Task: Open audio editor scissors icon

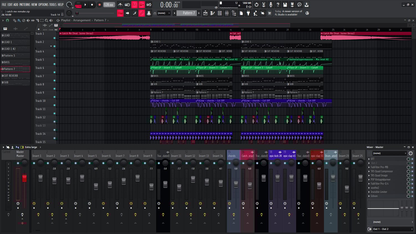Action: (264, 5)
